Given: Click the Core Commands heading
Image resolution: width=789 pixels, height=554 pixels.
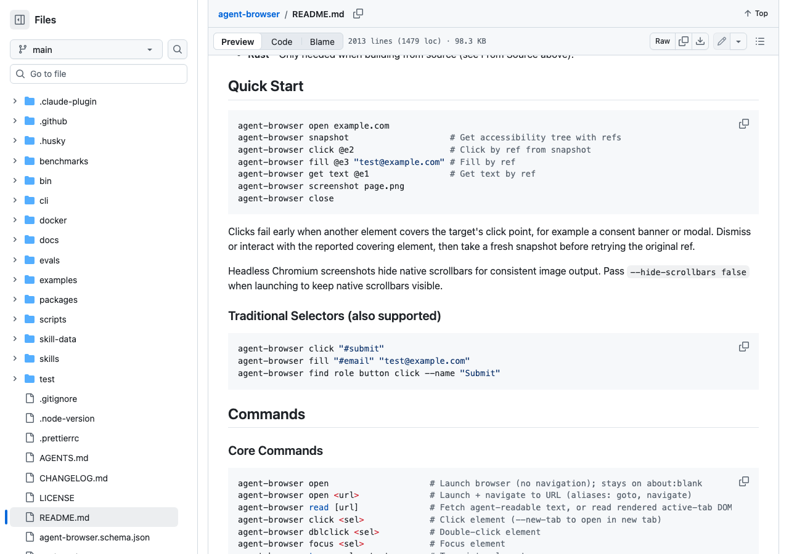Looking at the screenshot, I should pos(276,451).
